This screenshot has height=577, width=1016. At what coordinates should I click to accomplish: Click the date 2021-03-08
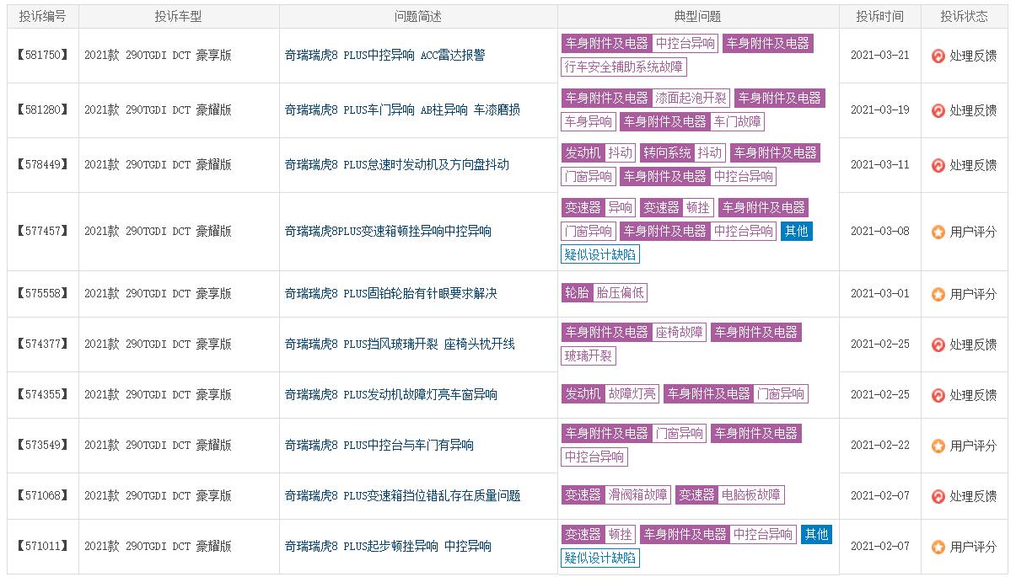click(879, 231)
